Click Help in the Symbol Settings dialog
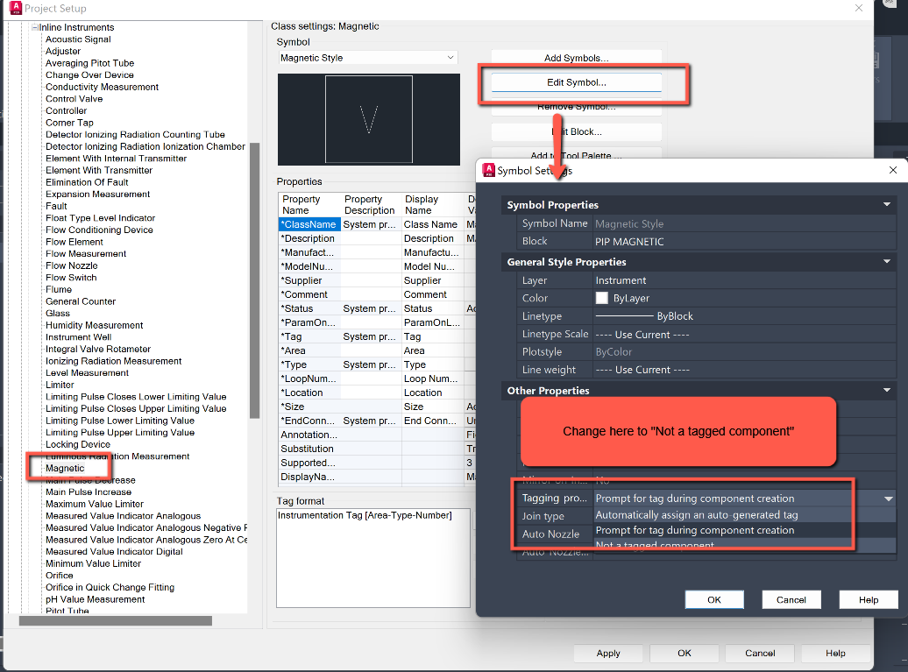This screenshot has height=672, width=908. (868, 599)
